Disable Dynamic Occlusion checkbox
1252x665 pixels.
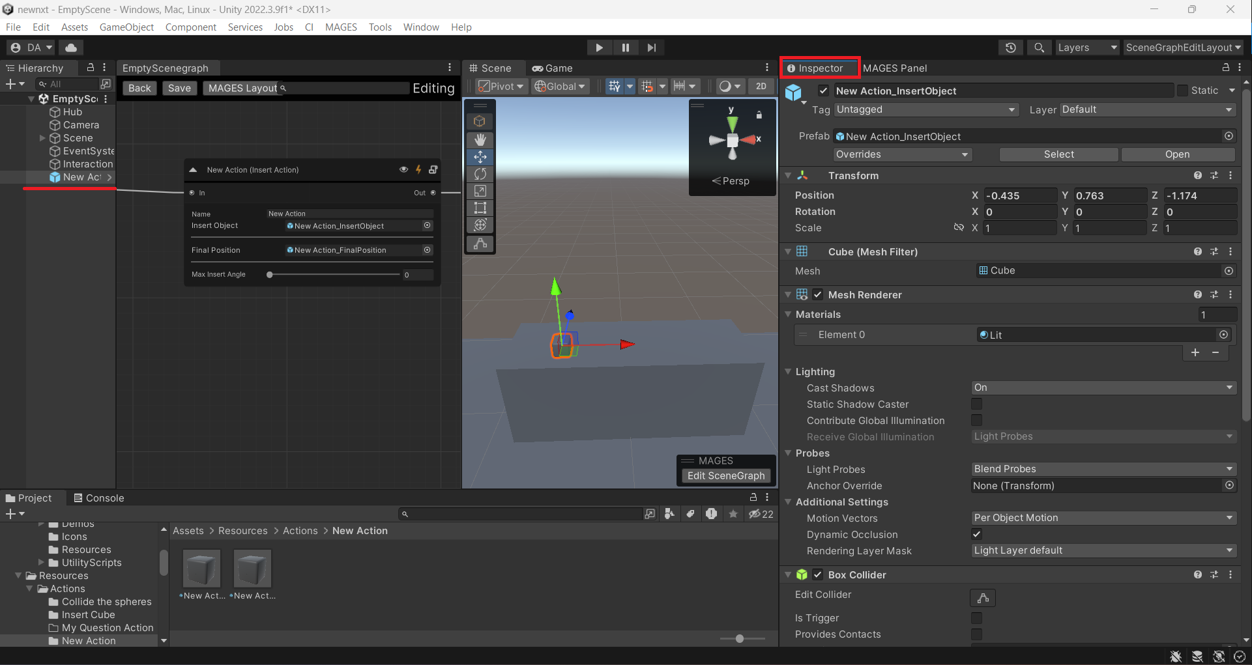coord(976,534)
